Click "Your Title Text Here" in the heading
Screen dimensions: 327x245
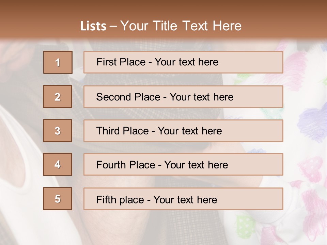click(181, 26)
